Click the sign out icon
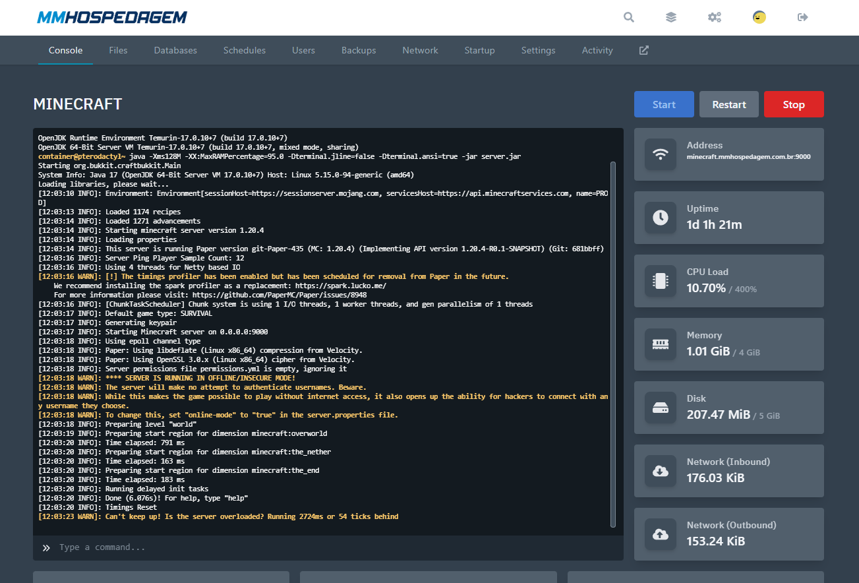The height and width of the screenshot is (583, 859). tap(803, 17)
